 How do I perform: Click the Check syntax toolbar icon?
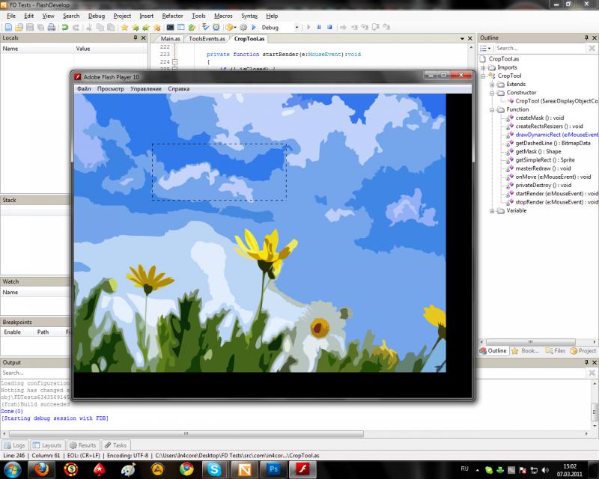pos(205,27)
